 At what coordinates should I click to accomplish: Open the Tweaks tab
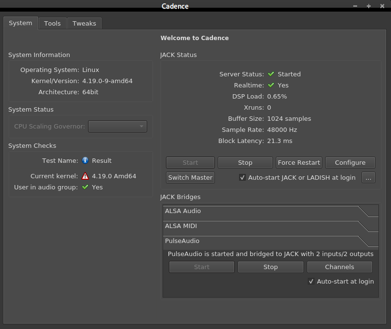pos(84,23)
